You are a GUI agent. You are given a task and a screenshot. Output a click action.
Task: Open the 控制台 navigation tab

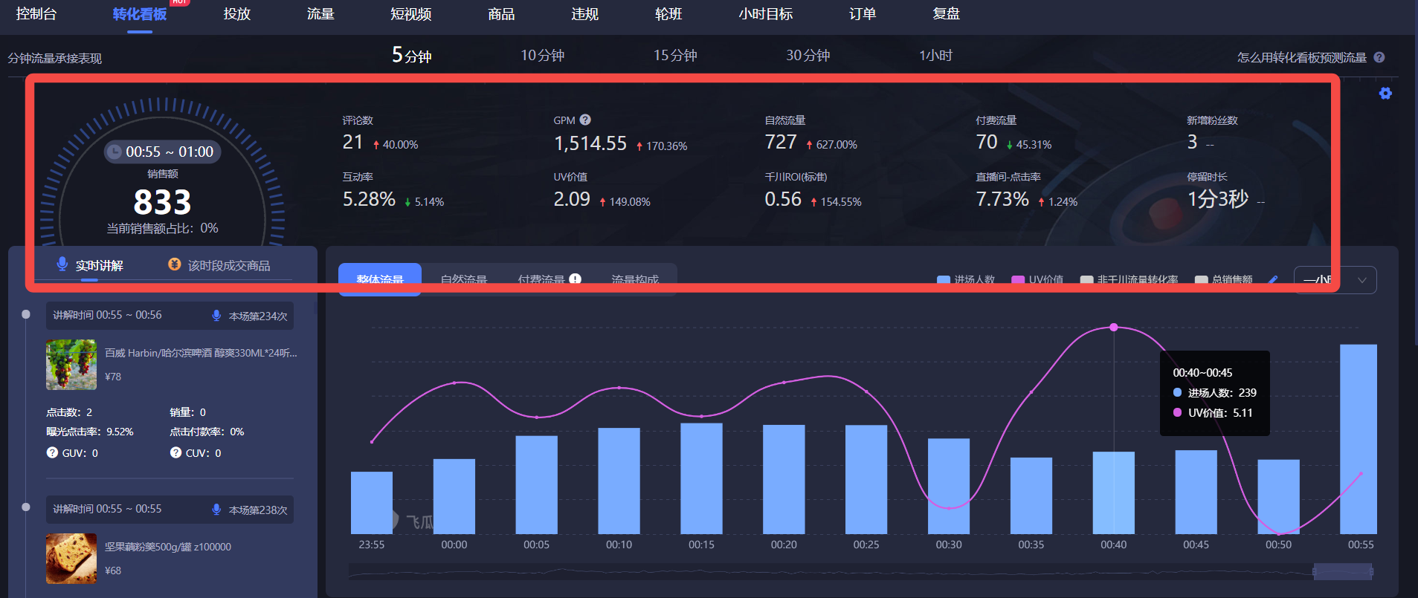tap(36, 14)
